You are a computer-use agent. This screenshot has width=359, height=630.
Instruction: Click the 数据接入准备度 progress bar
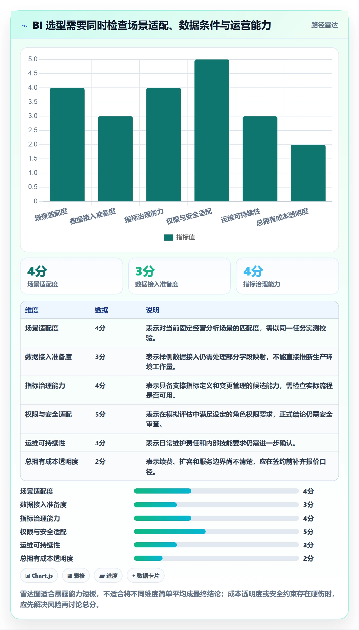coord(216,505)
